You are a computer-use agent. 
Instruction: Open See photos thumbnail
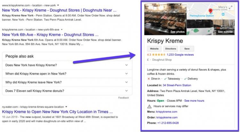tap(165, 19)
